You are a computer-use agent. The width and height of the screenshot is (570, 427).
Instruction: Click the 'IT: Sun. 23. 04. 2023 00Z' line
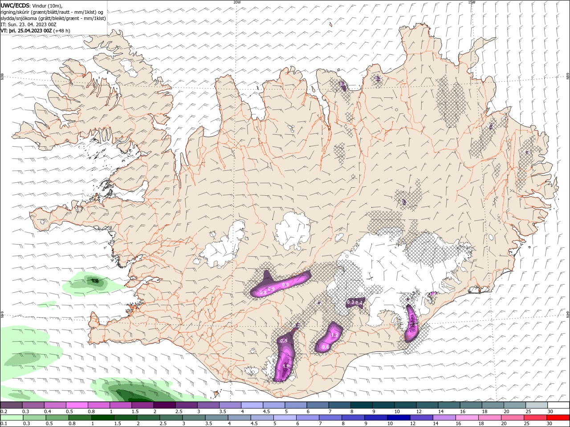(x=28, y=24)
